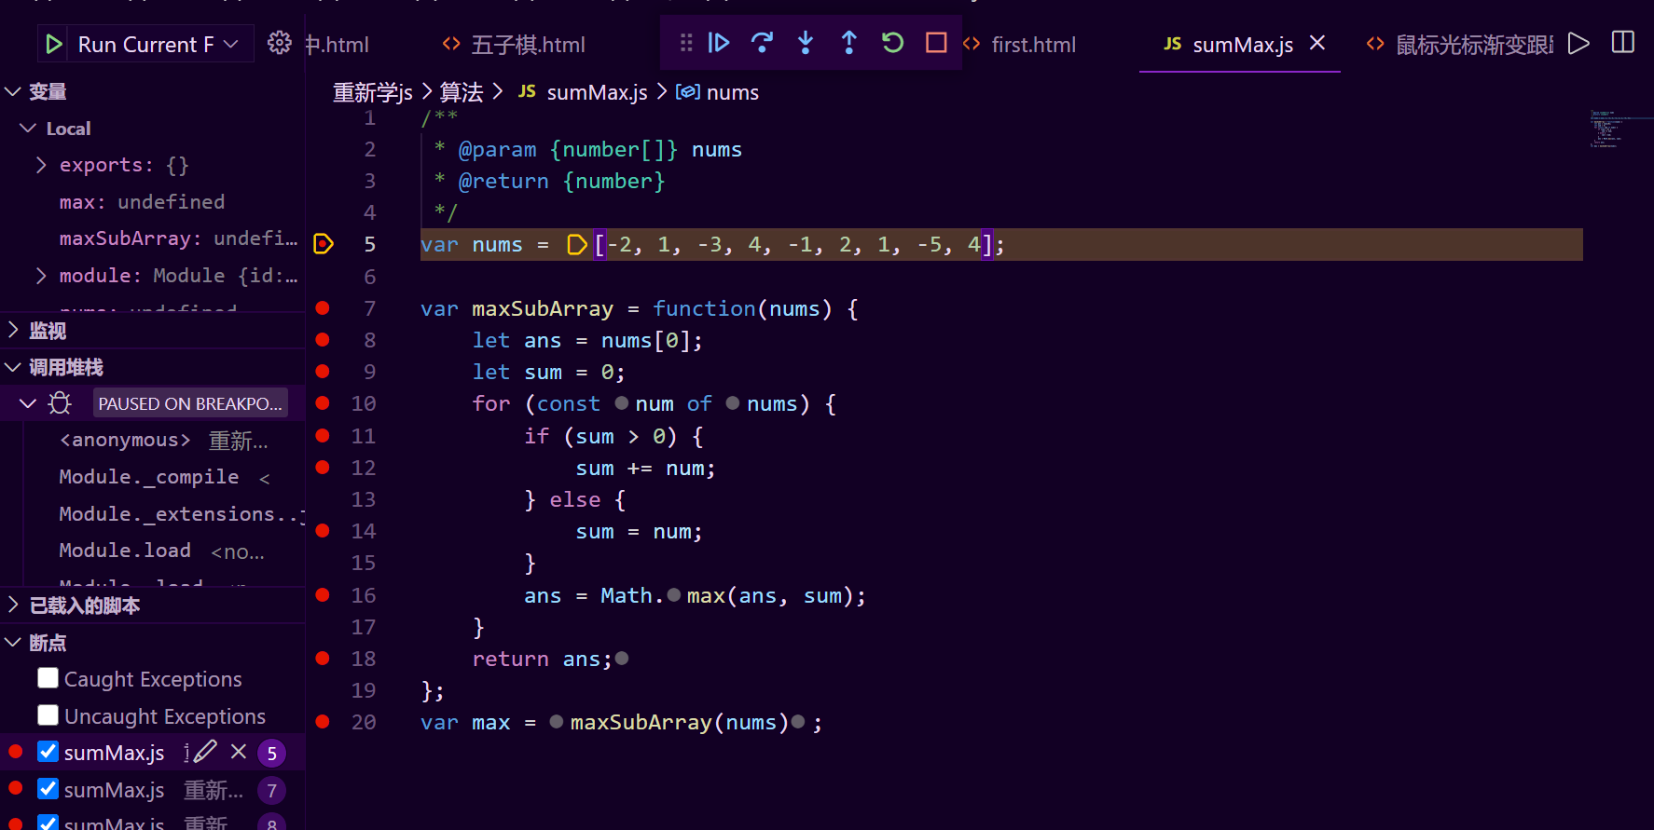Toggle the breakpoint on line 10

click(x=323, y=403)
